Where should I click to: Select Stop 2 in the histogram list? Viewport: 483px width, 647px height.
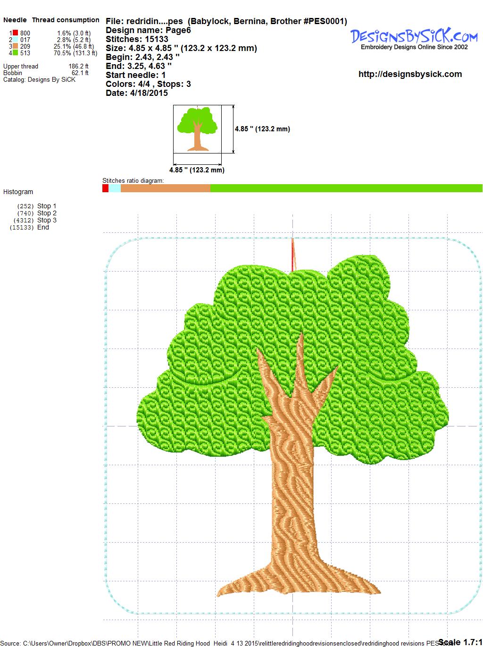click(x=47, y=213)
